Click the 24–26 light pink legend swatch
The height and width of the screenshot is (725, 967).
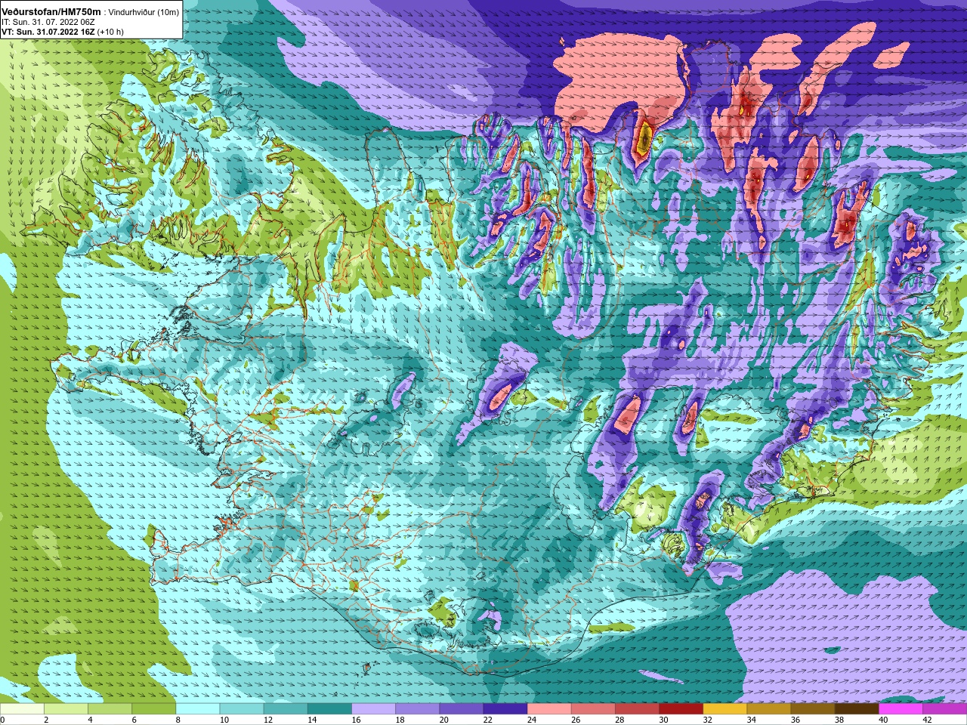coord(549,708)
